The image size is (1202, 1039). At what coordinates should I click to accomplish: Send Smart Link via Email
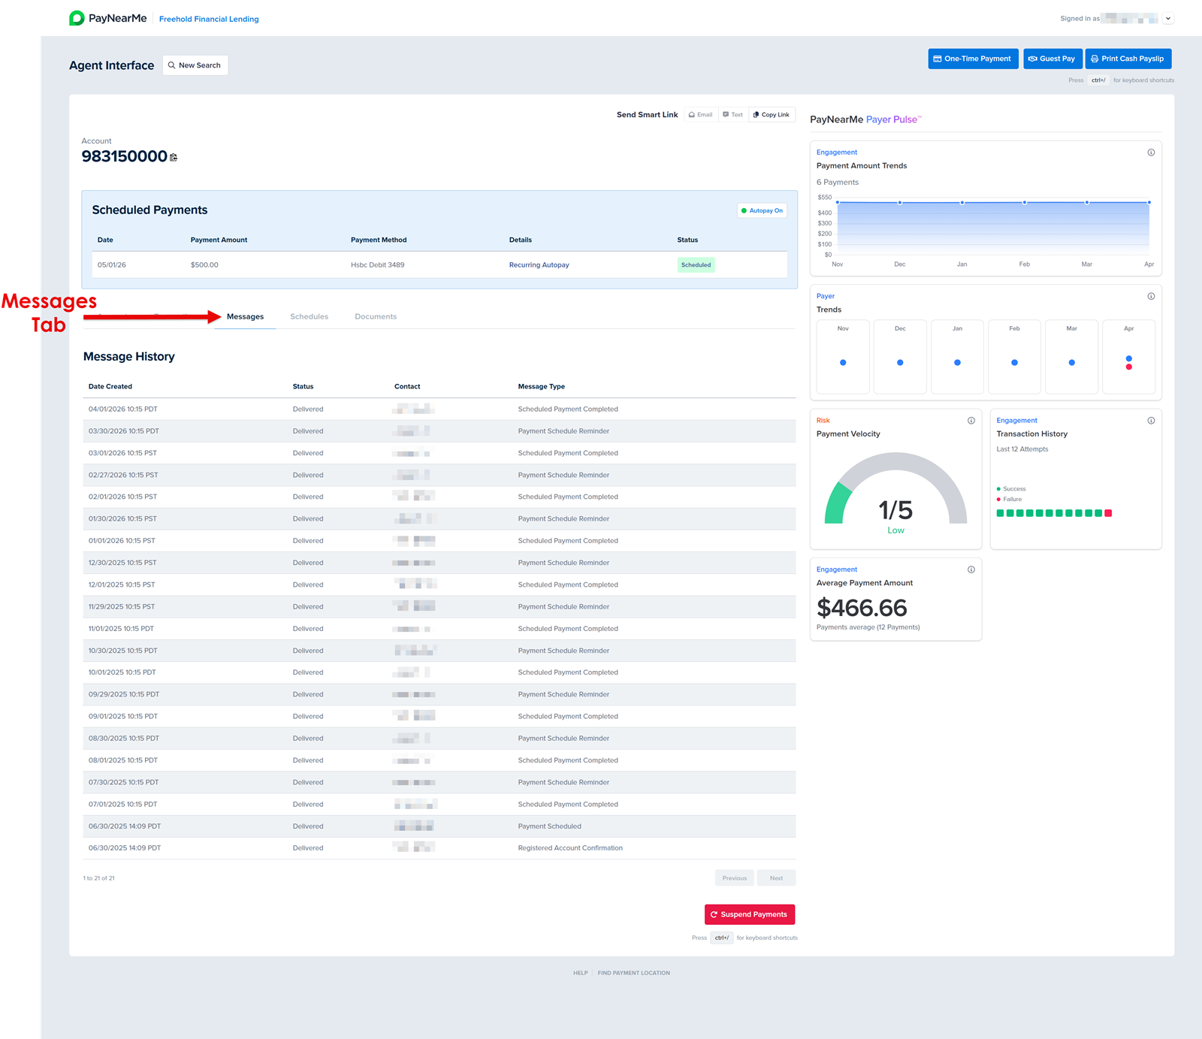[x=700, y=115]
